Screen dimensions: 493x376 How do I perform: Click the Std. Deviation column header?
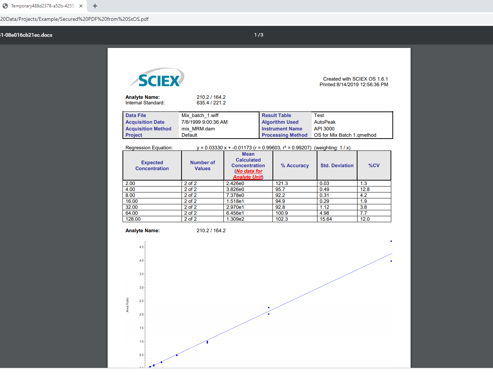tap(337, 165)
